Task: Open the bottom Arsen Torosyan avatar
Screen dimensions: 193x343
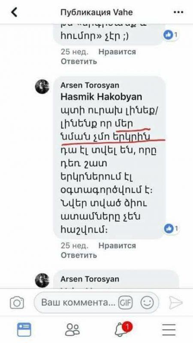Action: (42, 280)
